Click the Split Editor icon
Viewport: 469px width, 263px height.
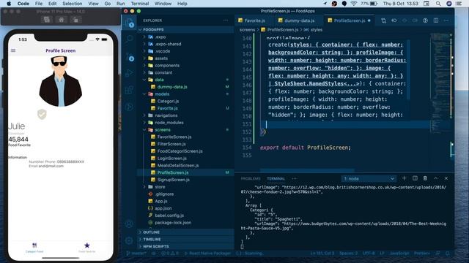(436, 20)
